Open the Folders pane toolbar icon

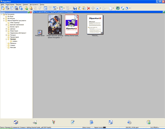click(3, 8)
